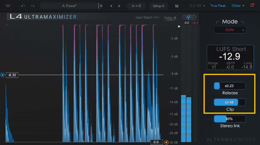260x145 pixels.
Task: Undo the last change
Action: point(23,6)
